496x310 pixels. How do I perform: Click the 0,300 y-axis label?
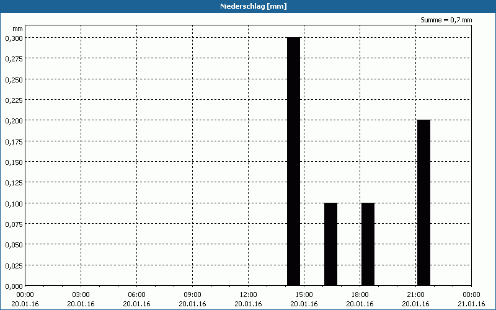14,38
